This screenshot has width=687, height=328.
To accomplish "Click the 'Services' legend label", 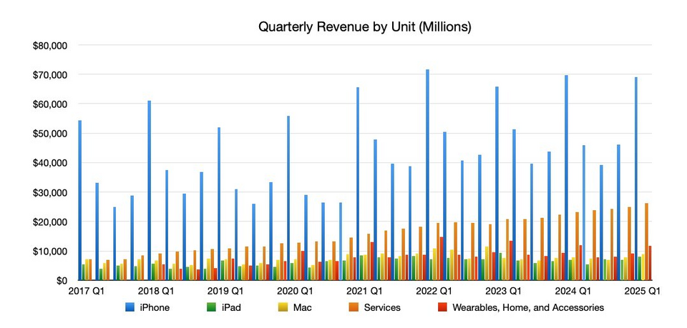I will (x=382, y=307).
